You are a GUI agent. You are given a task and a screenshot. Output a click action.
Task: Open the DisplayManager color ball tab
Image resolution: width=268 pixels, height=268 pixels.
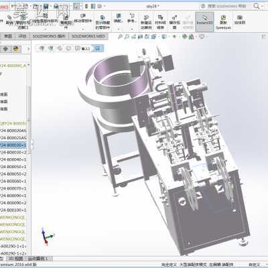point(16,49)
